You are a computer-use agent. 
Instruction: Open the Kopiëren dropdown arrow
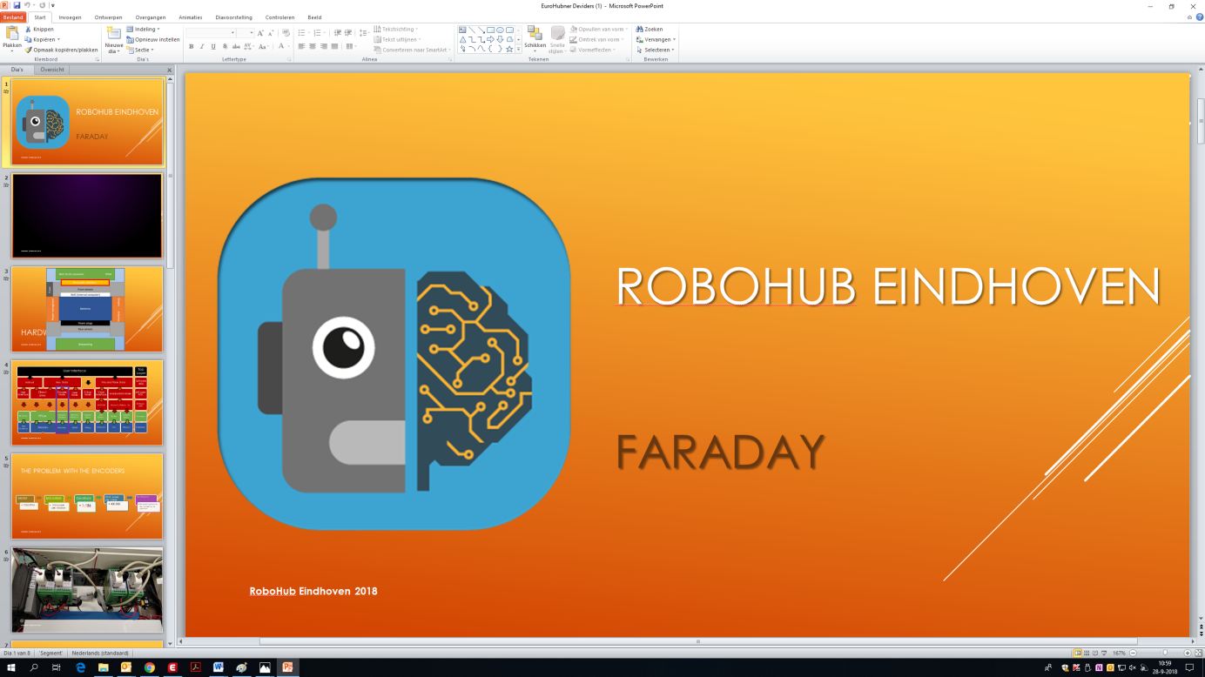[58, 39]
